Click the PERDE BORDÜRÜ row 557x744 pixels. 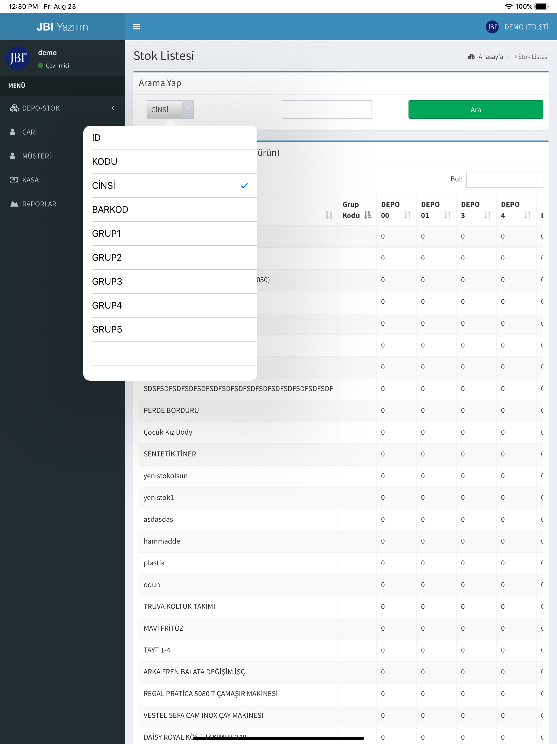[x=341, y=410]
